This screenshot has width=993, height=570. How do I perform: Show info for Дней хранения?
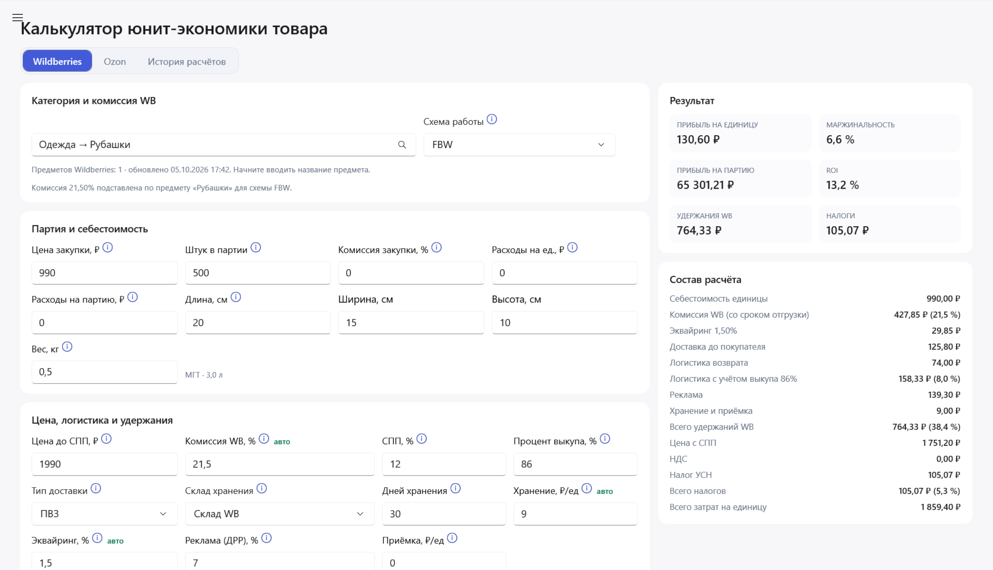pos(456,489)
